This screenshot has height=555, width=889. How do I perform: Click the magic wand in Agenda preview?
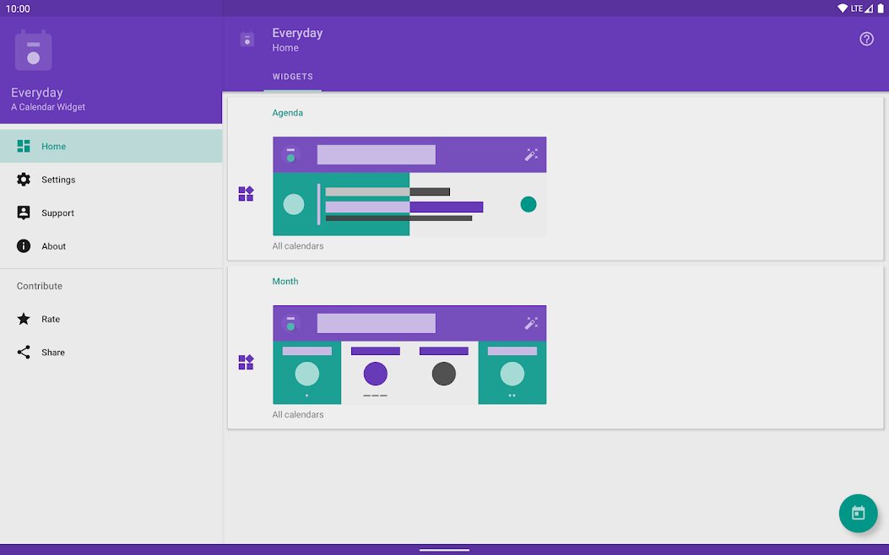point(531,154)
